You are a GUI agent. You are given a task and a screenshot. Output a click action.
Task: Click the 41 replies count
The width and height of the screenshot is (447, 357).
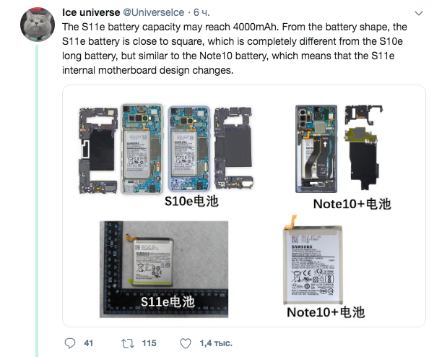click(x=89, y=343)
